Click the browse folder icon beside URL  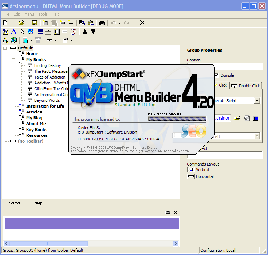pyautogui.click(x=237, y=118)
